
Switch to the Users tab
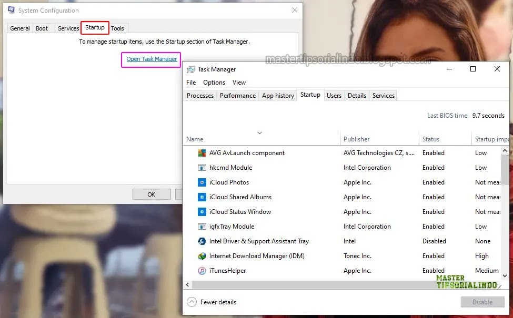(x=334, y=96)
